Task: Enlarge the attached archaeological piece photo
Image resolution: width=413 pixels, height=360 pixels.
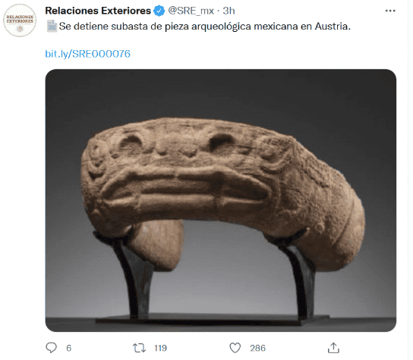Action: pyautogui.click(x=221, y=201)
